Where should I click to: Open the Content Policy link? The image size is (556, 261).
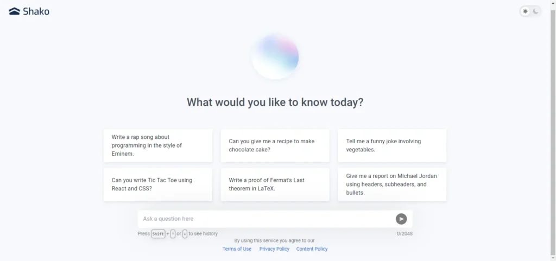coord(312,249)
